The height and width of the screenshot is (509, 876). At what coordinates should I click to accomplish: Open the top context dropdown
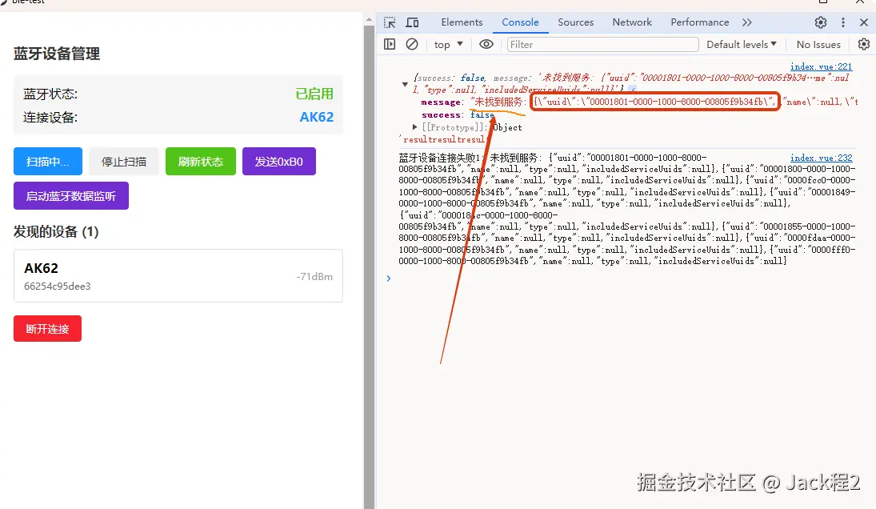coord(449,44)
